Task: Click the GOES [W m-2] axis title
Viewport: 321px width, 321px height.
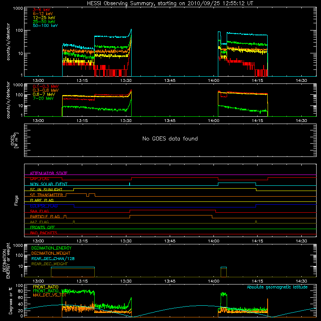Action: pos(14,140)
